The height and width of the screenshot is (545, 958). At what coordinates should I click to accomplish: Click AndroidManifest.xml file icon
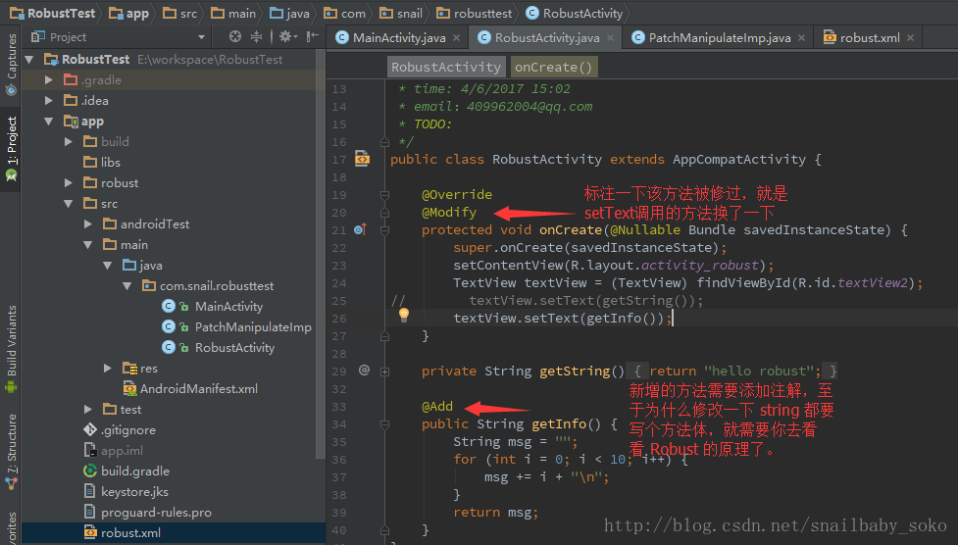pyautogui.click(x=129, y=388)
